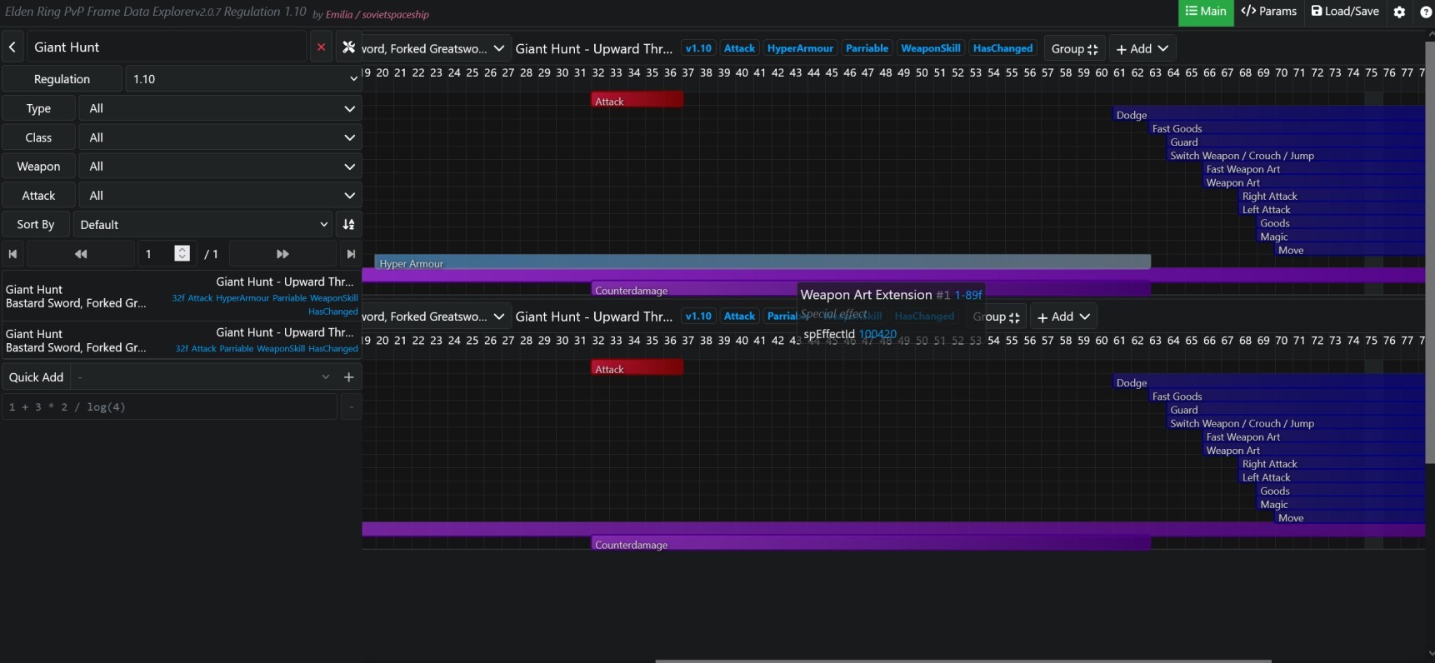Click the back arrow beside Giant Hunt search
Screen dimensions: 1435x663
(x=12, y=47)
